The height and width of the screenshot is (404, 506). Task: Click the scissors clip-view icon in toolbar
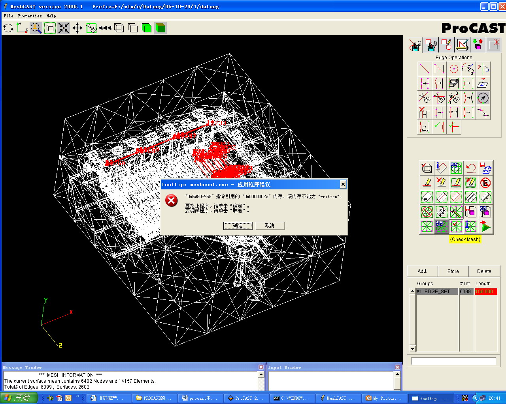coord(91,28)
